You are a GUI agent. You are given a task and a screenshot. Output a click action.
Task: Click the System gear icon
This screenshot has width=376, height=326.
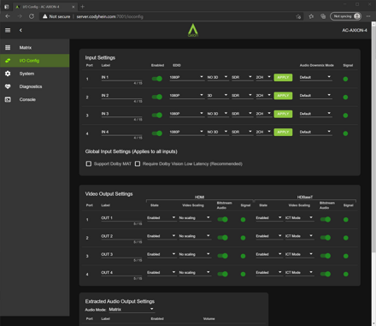click(8, 74)
